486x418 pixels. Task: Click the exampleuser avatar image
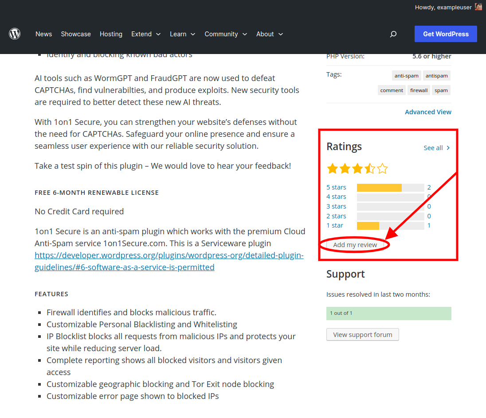coord(478,7)
